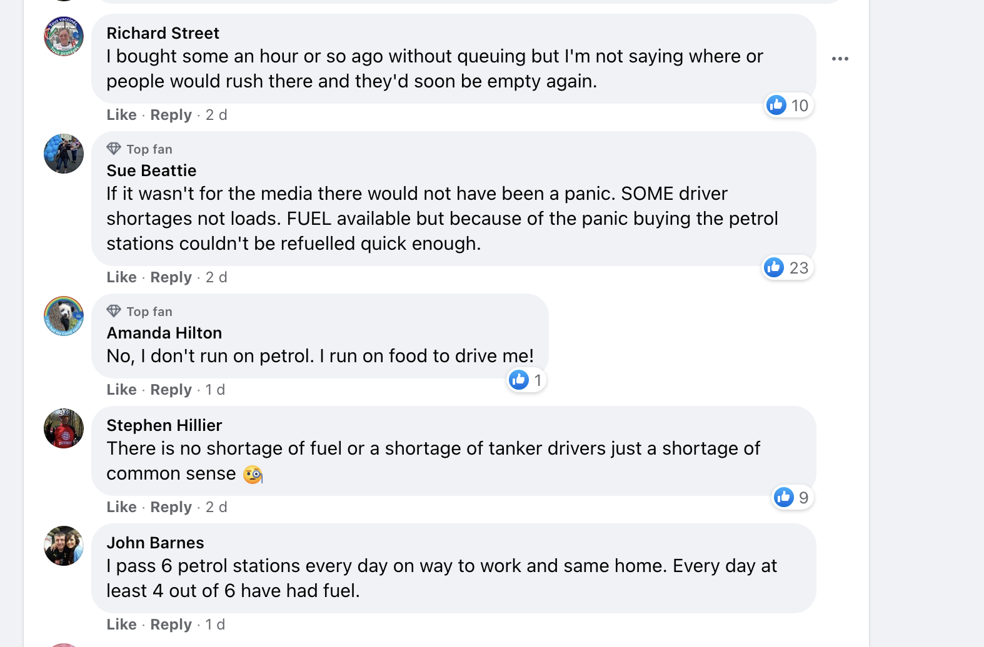The height and width of the screenshot is (647, 984).
Task: Like Sue Beattie's comment about media panic
Action: 121,277
